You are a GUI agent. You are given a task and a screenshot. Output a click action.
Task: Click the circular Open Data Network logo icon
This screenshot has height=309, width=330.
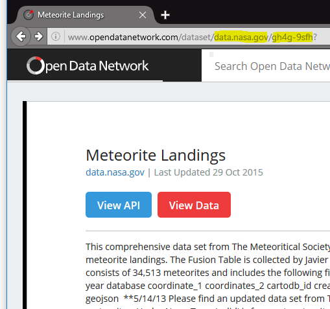tap(36, 65)
